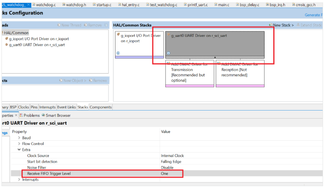The height and width of the screenshot is (190, 325).
Task: Select g_uart0 UART Driver tree entry
Action: (37, 45)
